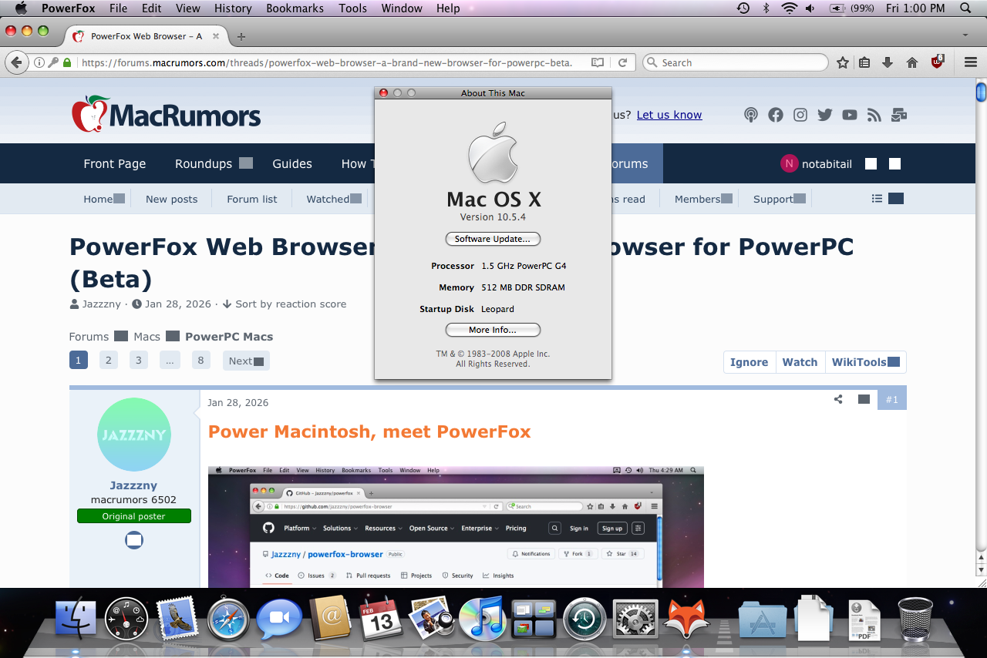Viewport: 987px width, 658px height.
Task: Go to the browser home page icon
Action: pyautogui.click(x=912, y=62)
